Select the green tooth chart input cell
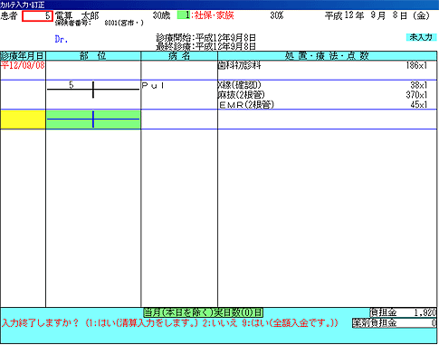The image size is (439, 345). 93,120
